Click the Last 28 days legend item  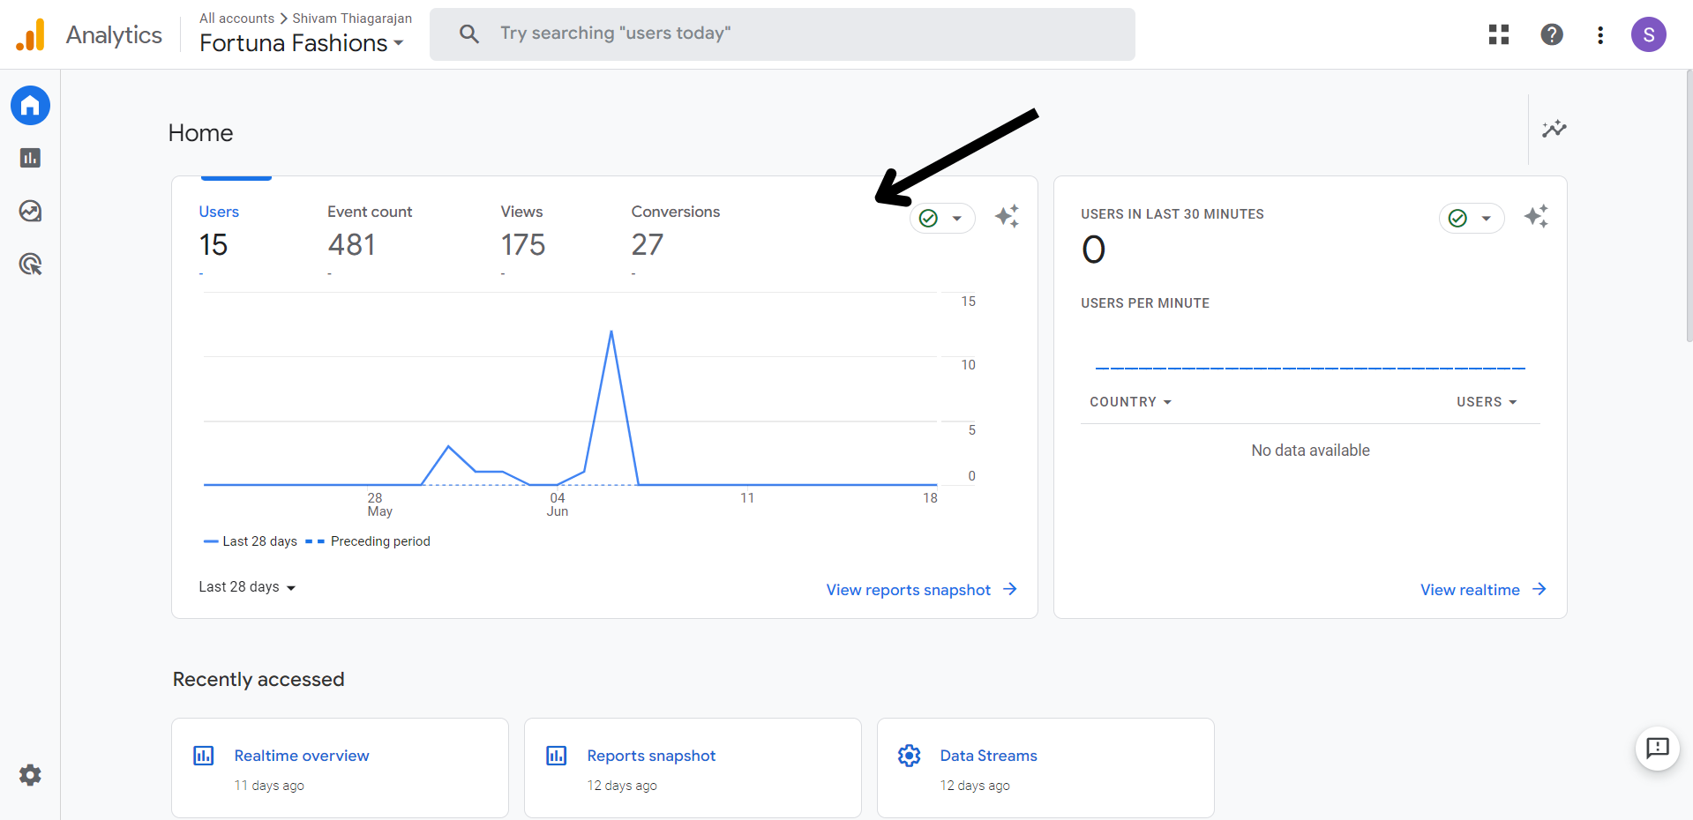251,541
